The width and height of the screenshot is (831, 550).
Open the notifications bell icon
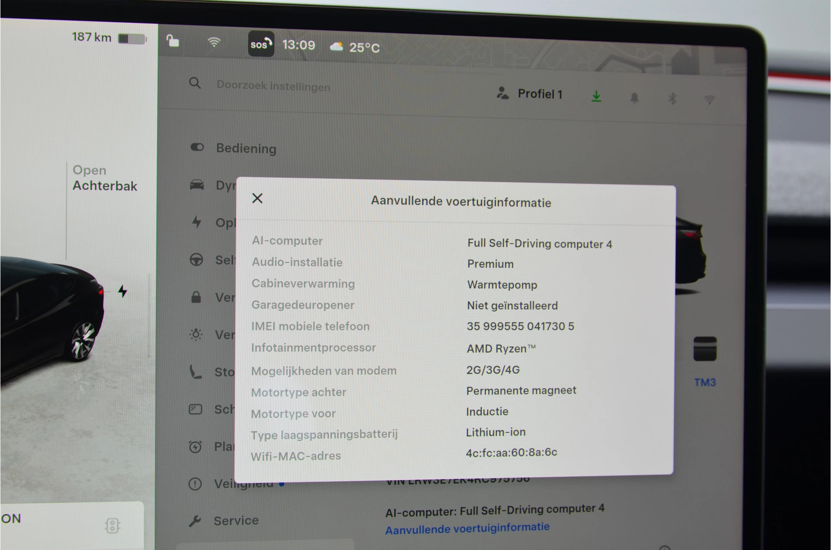click(634, 98)
